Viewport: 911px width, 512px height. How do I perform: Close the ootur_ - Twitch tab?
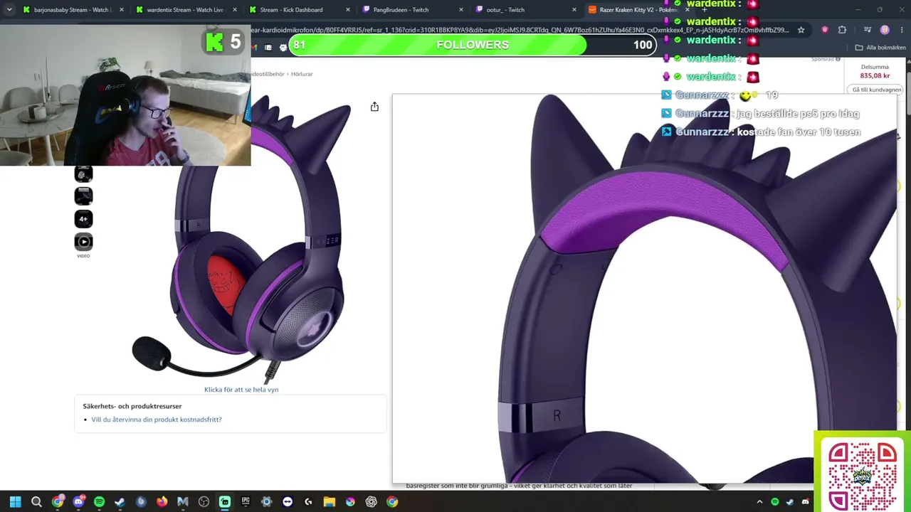coord(574,10)
